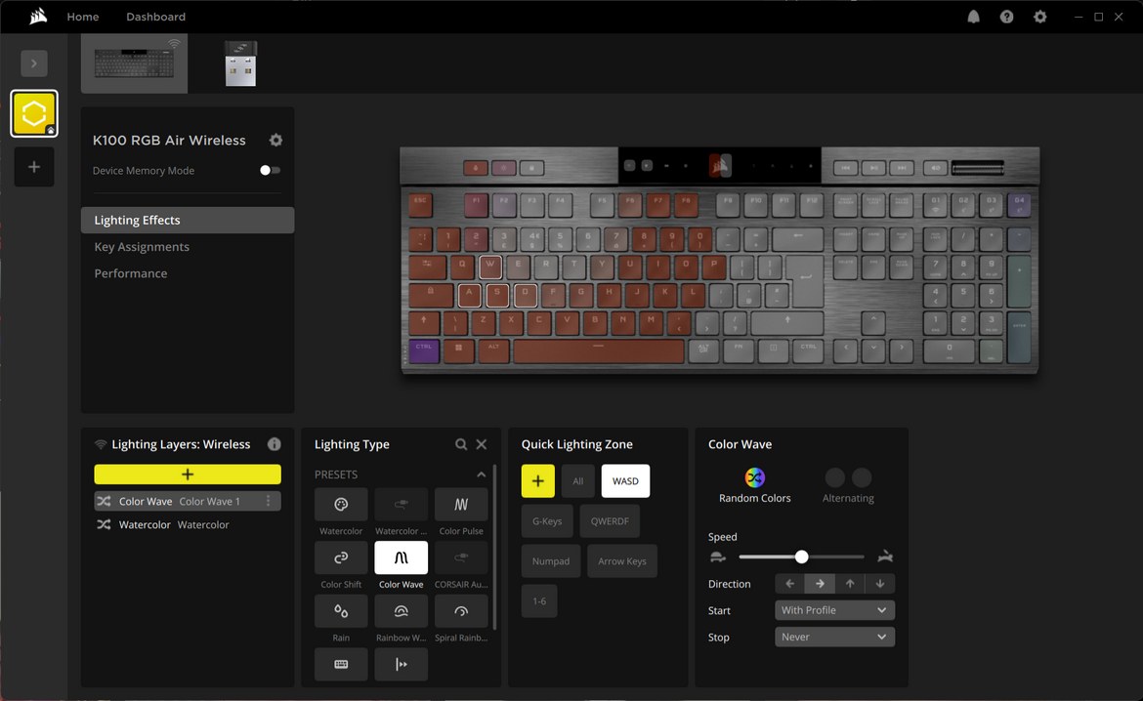Open the Start dropdown With Profile
1143x701 pixels.
click(x=834, y=610)
